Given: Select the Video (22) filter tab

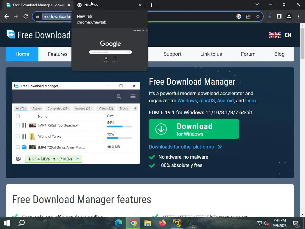Looking at the screenshot, I should coord(106,109).
